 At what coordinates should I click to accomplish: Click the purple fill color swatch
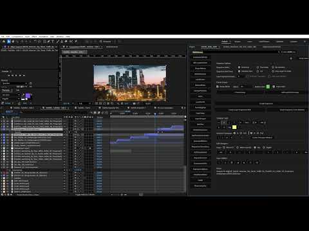tap(28, 96)
